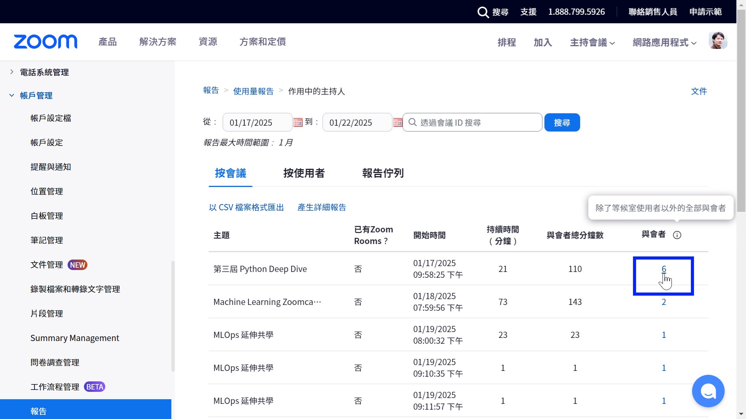Export as CSV via 以 CSV 檔案格式匯出

246,207
